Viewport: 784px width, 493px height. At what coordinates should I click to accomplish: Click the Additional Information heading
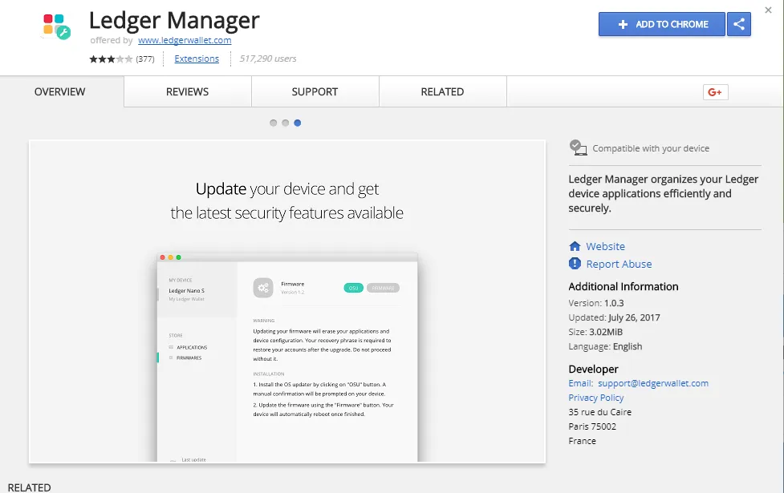click(x=624, y=287)
